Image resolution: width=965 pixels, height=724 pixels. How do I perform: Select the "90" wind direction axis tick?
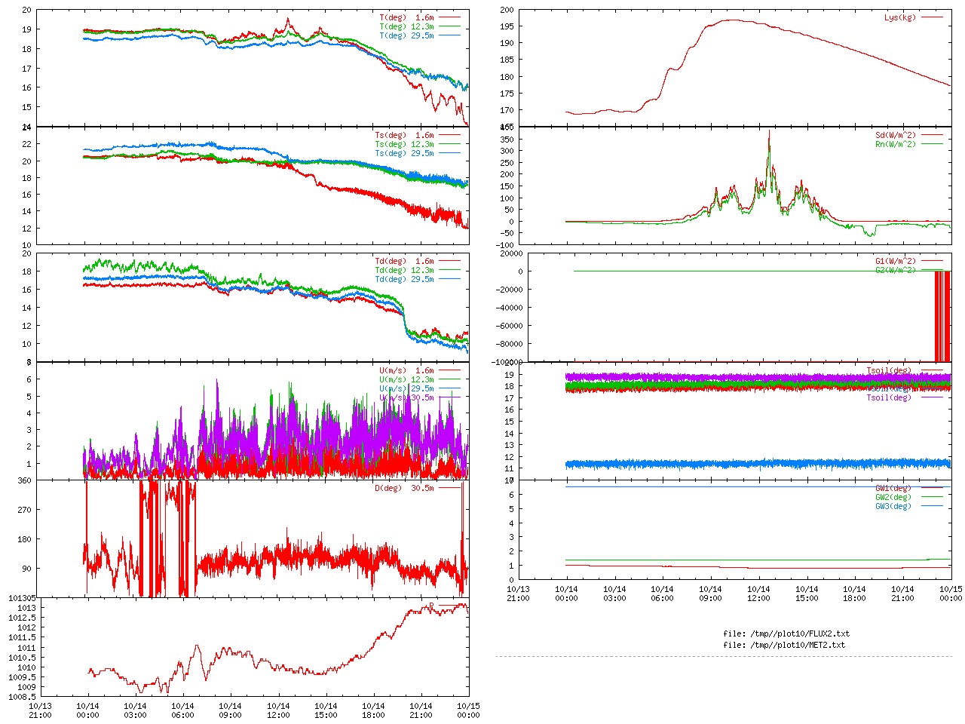[x=26, y=569]
